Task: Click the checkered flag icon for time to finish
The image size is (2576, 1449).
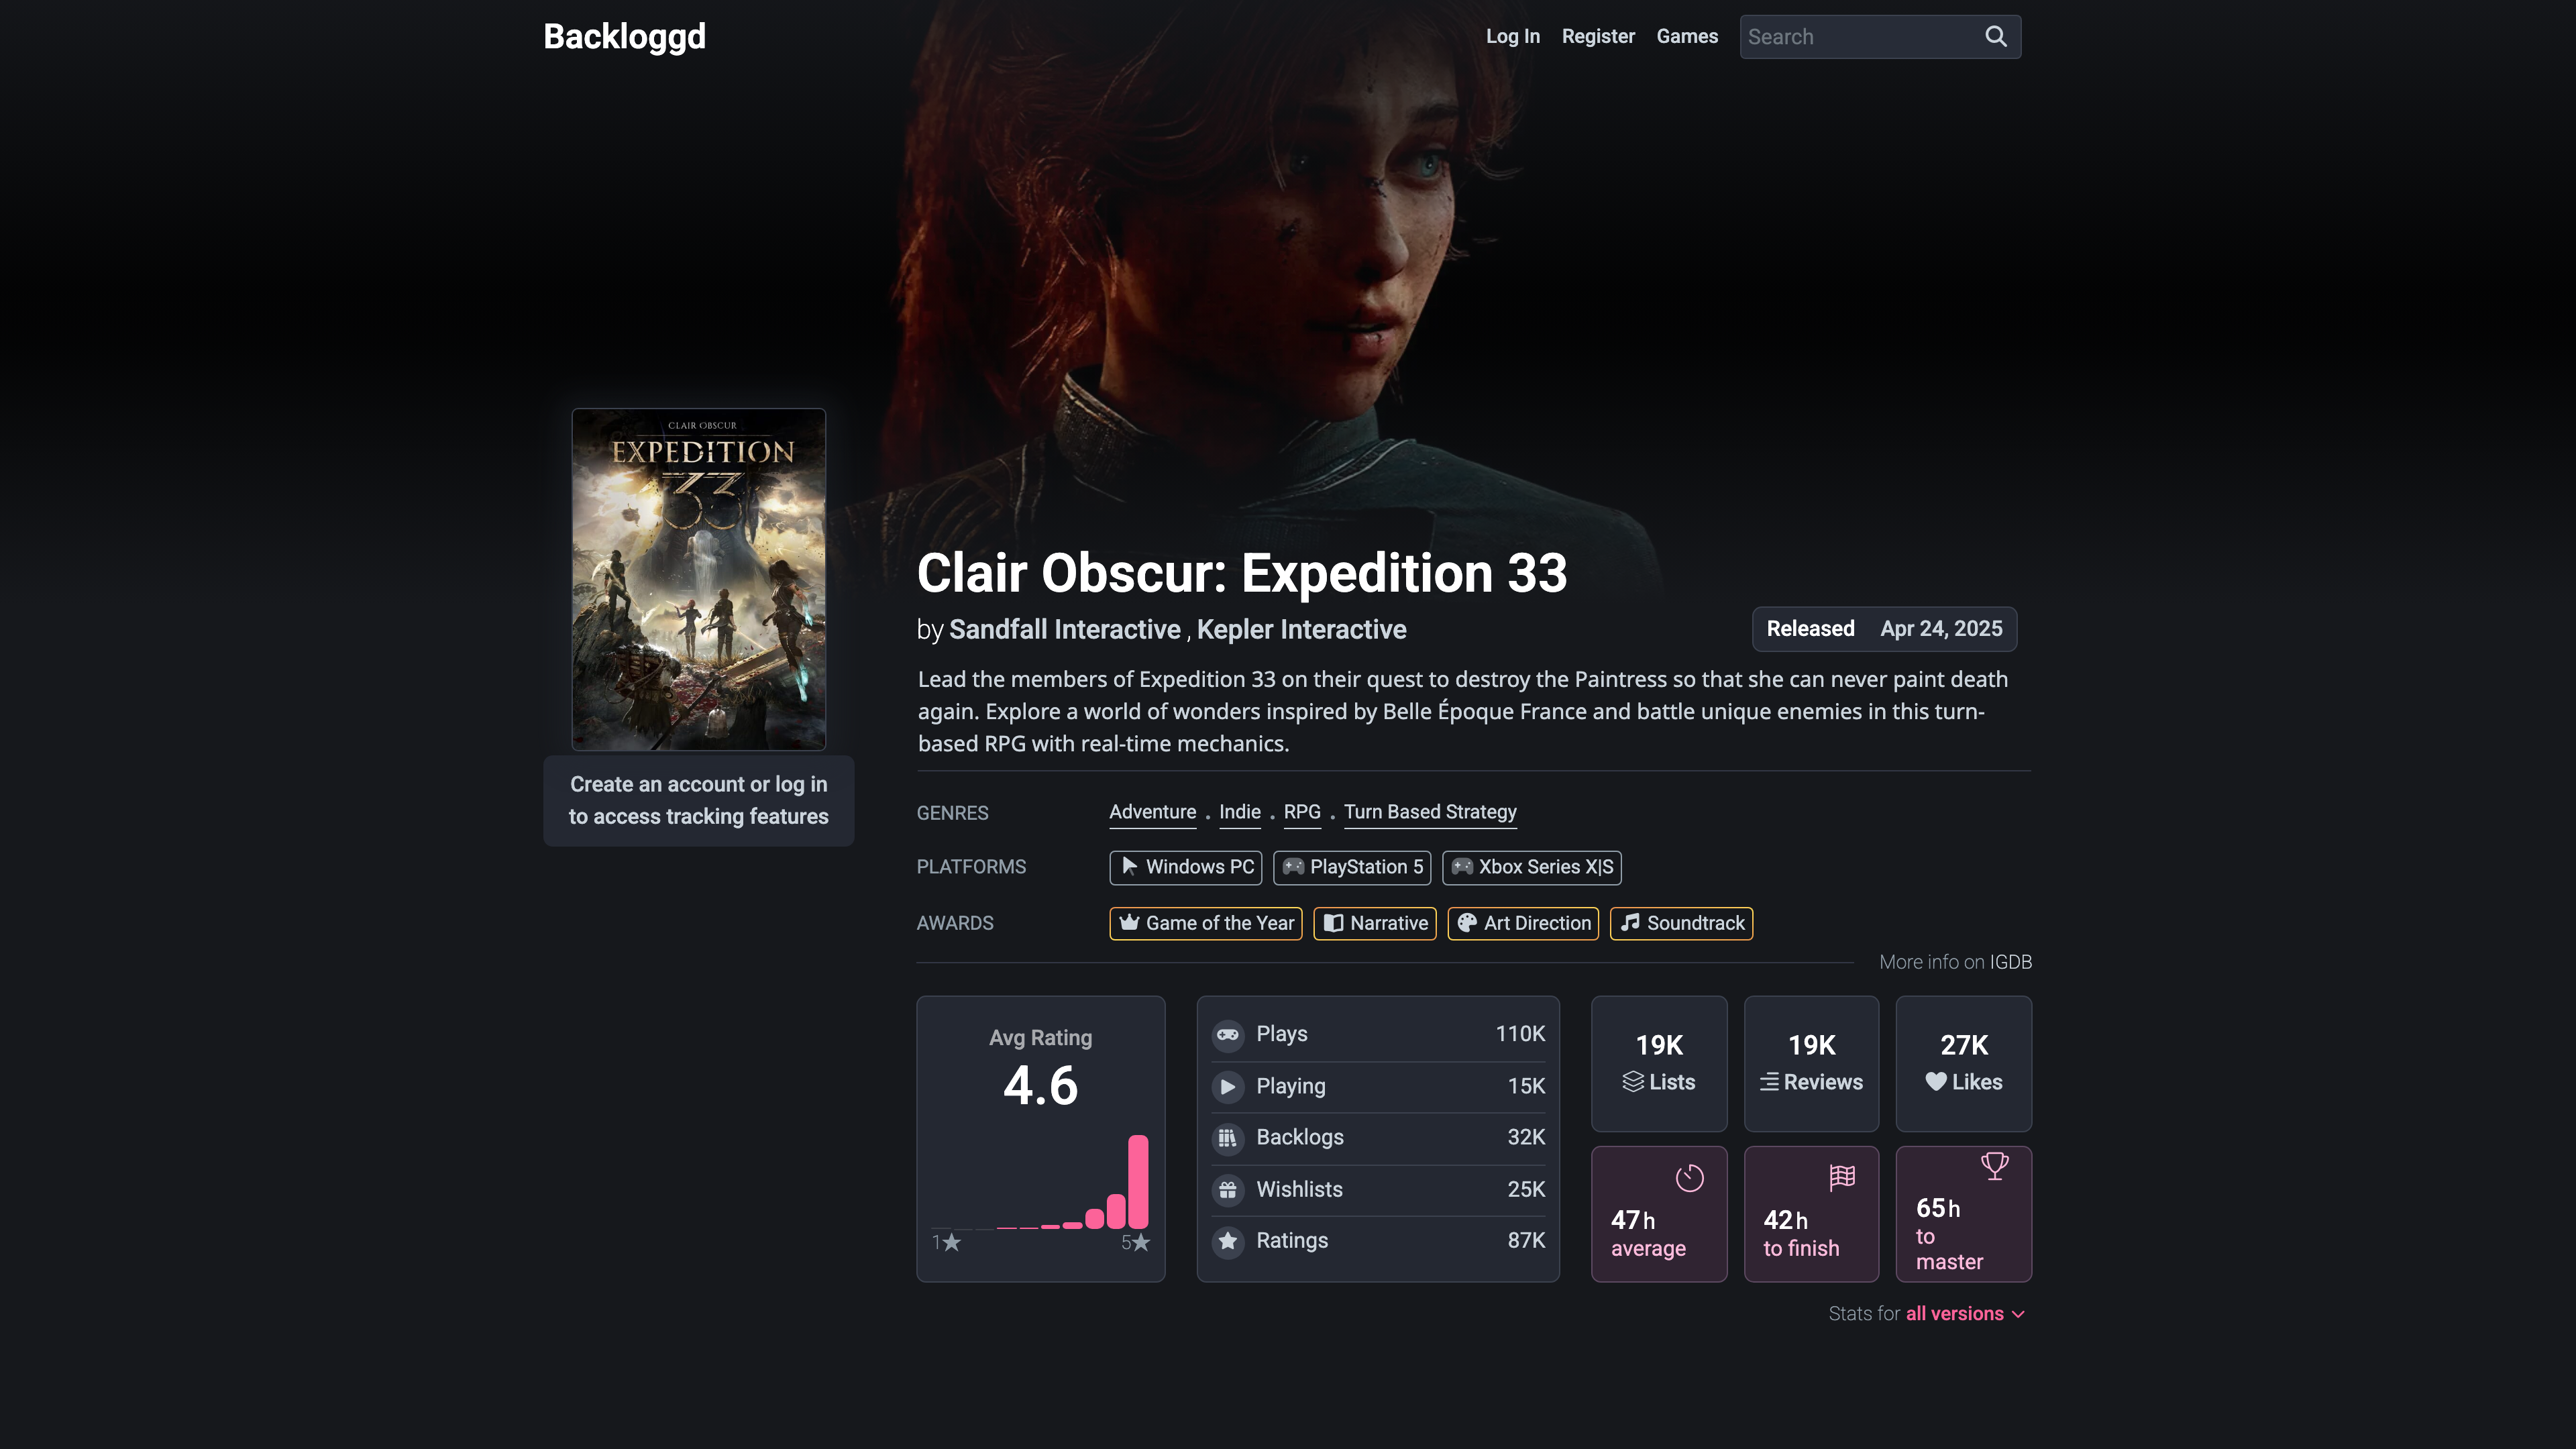Action: 1842,1177
